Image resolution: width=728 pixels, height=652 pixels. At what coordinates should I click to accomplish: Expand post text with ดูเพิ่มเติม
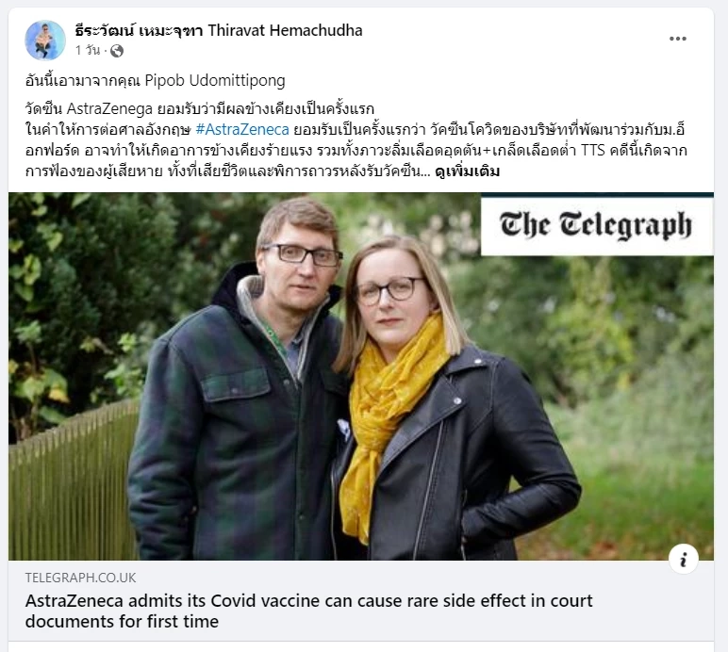tap(467, 171)
